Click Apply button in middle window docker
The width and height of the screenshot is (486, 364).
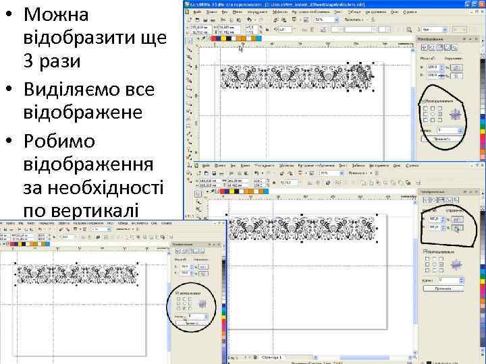[x=443, y=289]
